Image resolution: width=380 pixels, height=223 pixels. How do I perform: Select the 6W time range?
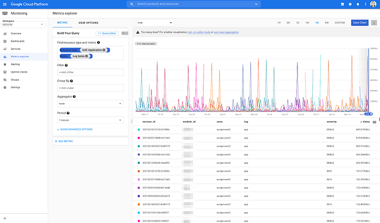point(327,23)
